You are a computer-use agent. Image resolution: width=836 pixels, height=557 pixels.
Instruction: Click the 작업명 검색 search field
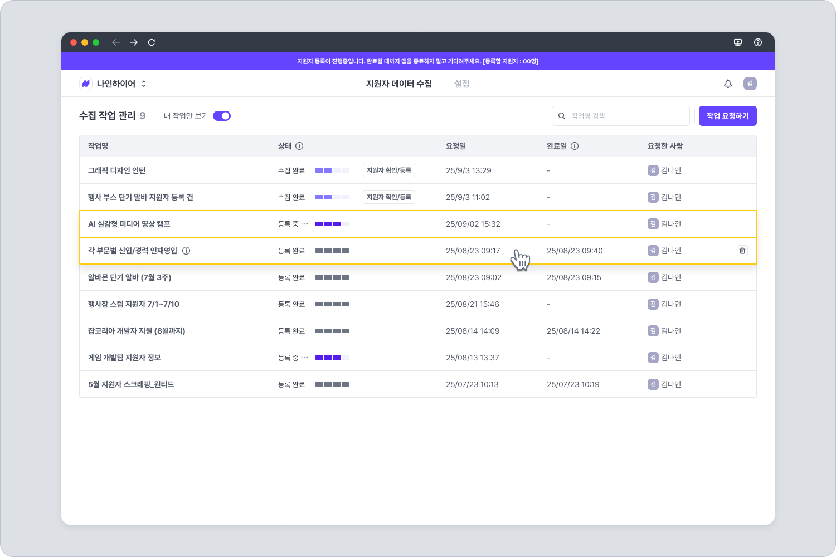[621, 116]
